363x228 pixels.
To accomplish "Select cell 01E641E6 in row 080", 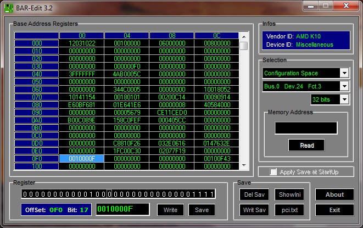I will [x=127, y=105].
